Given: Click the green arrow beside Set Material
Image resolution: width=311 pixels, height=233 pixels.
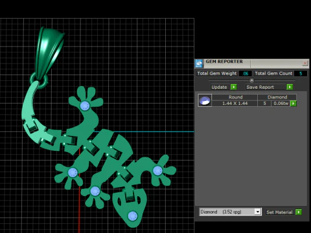Looking at the screenshot, I should [299, 212].
